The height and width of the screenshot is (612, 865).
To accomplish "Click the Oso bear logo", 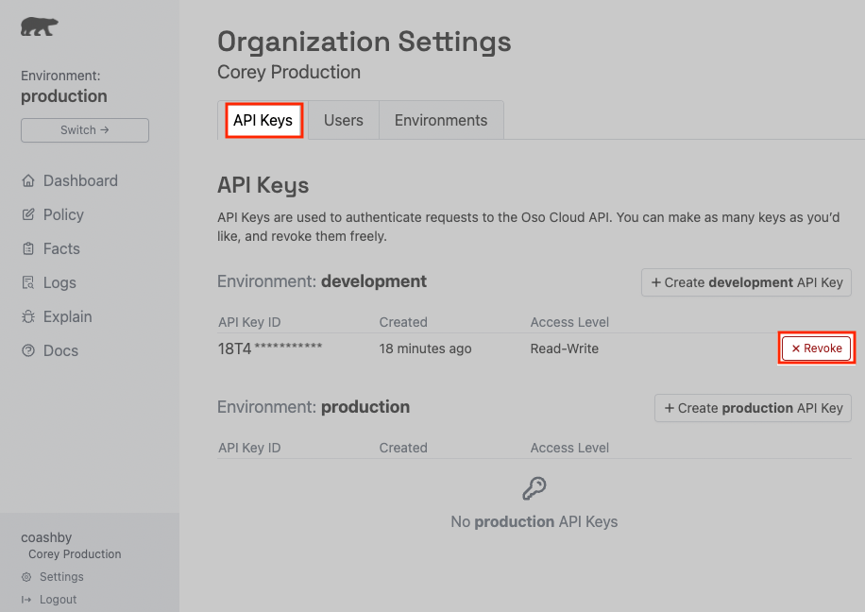I will 39,27.
